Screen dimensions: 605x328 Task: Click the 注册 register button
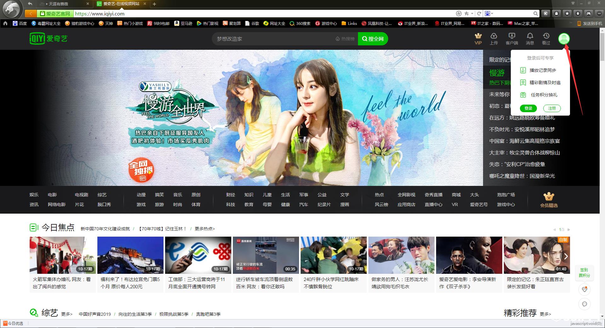(x=552, y=108)
